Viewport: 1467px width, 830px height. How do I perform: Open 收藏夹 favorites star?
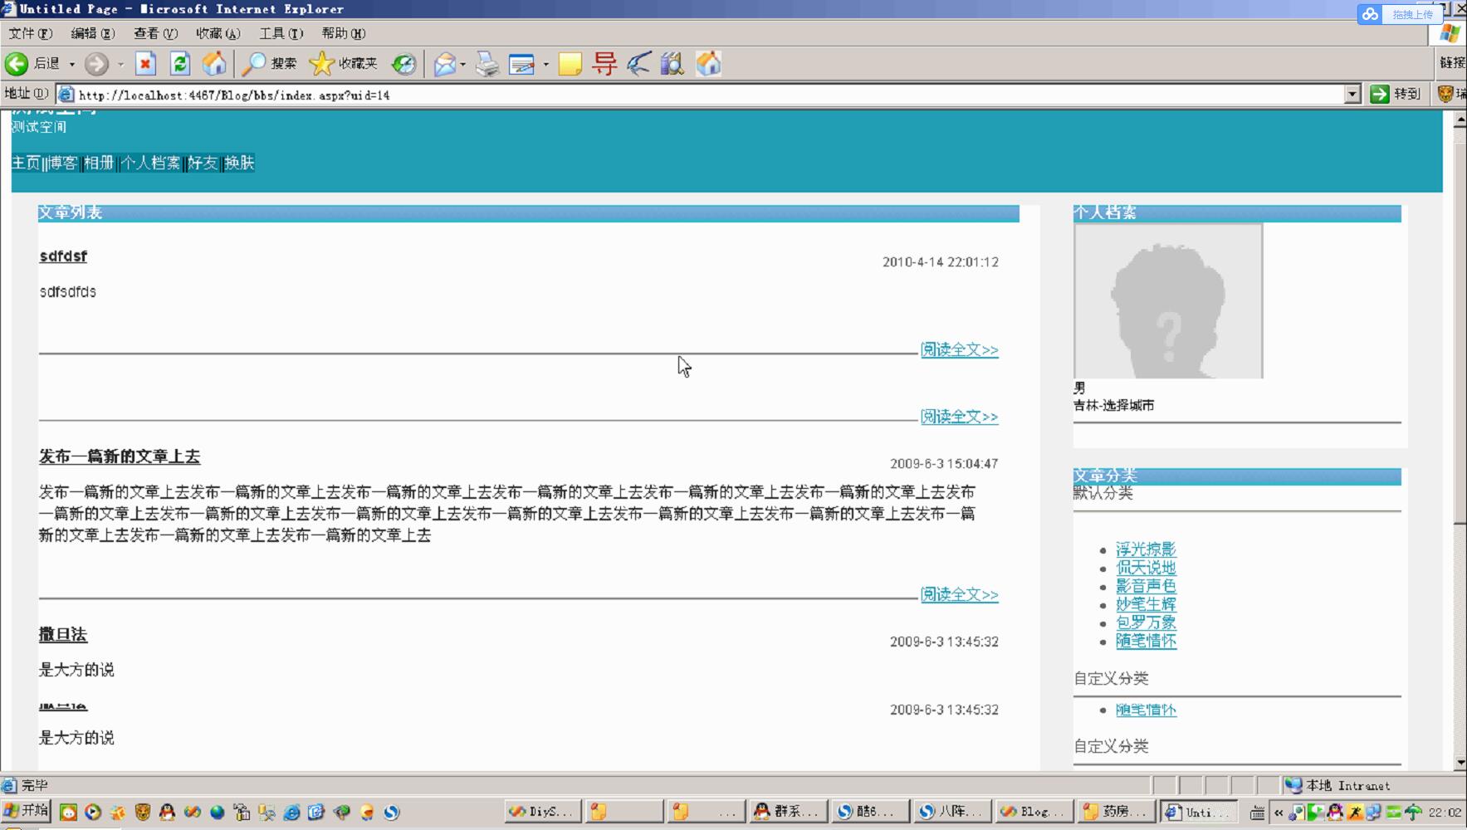[x=343, y=64]
